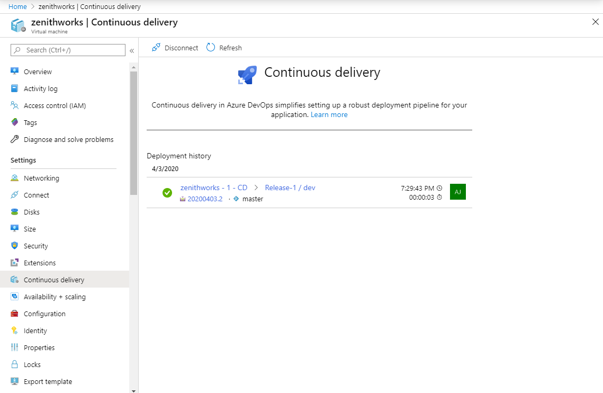The image size is (603, 393).
Task: Select the Disks blade icon
Action: (x=15, y=212)
